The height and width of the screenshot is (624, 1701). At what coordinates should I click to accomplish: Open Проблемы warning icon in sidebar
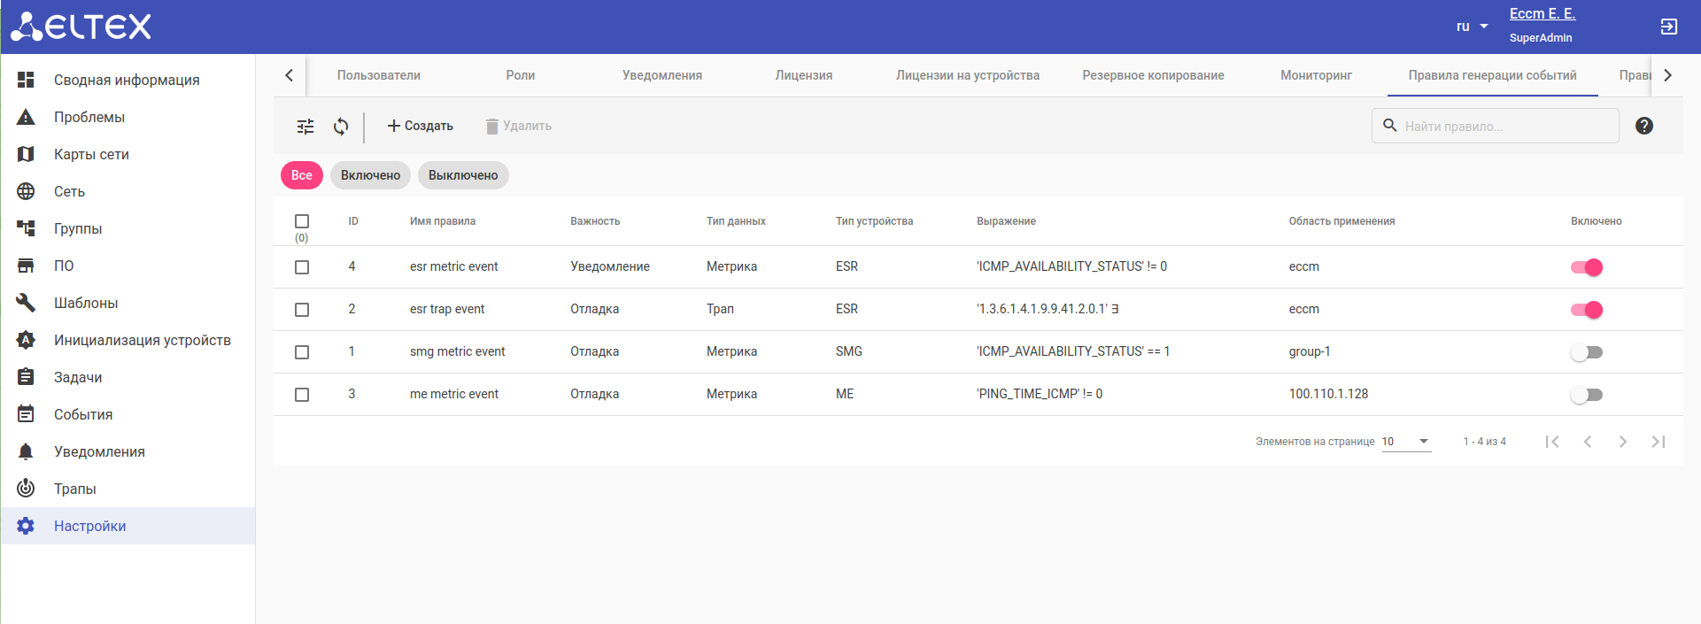pos(26,117)
